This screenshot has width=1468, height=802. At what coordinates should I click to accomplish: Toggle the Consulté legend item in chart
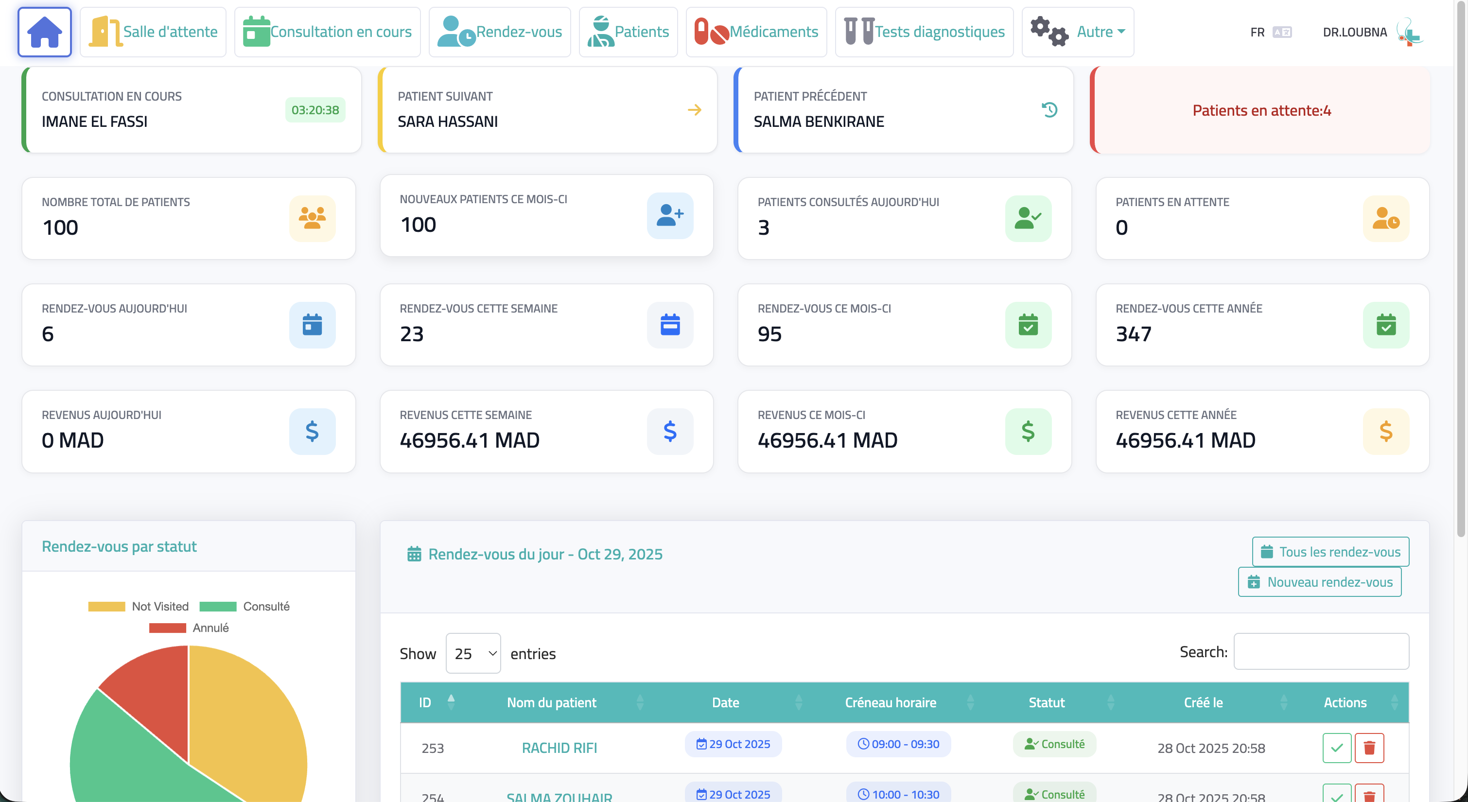pyautogui.click(x=245, y=606)
